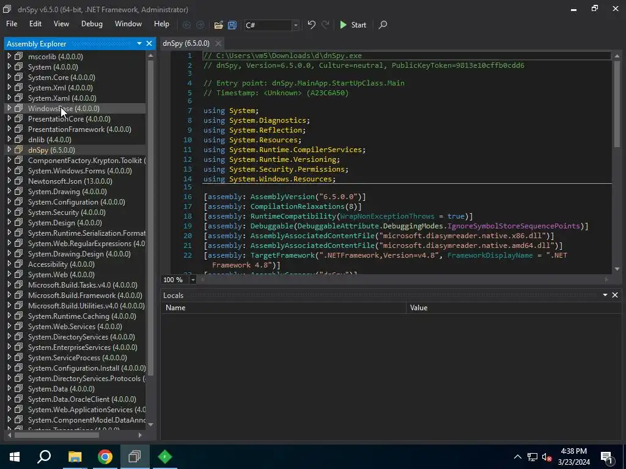
Task: Open Assembly Explorer panel options dropdown arrow
Action: tap(139, 43)
